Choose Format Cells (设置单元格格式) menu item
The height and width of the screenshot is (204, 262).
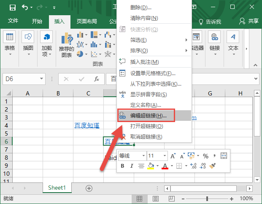pos(154,73)
